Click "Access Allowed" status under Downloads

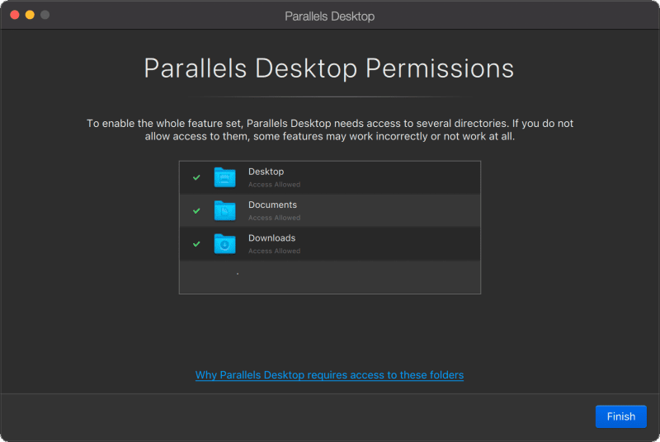click(x=274, y=251)
